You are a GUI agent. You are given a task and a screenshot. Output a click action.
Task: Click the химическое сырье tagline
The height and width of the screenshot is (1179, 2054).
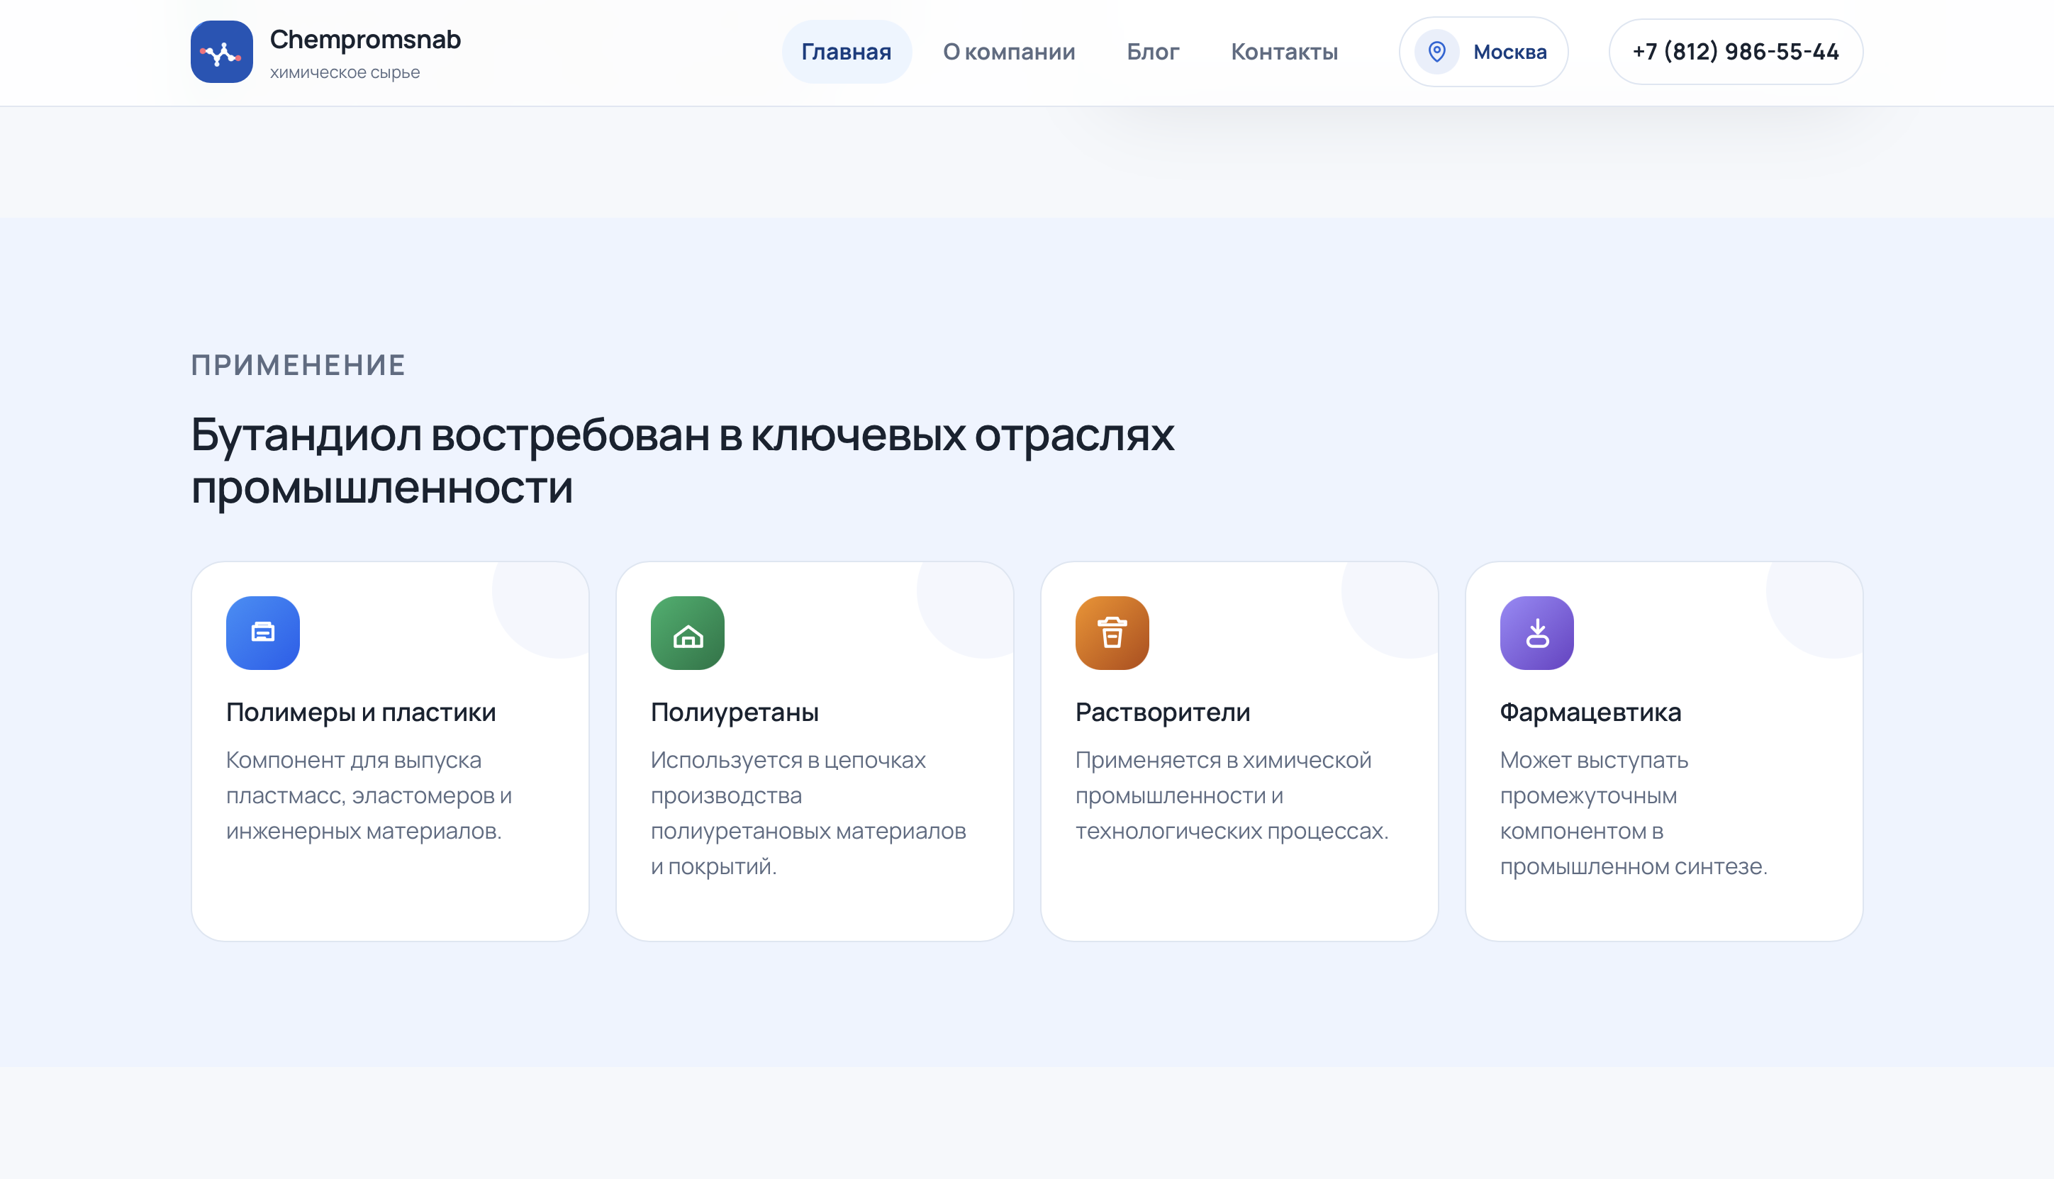345,72
